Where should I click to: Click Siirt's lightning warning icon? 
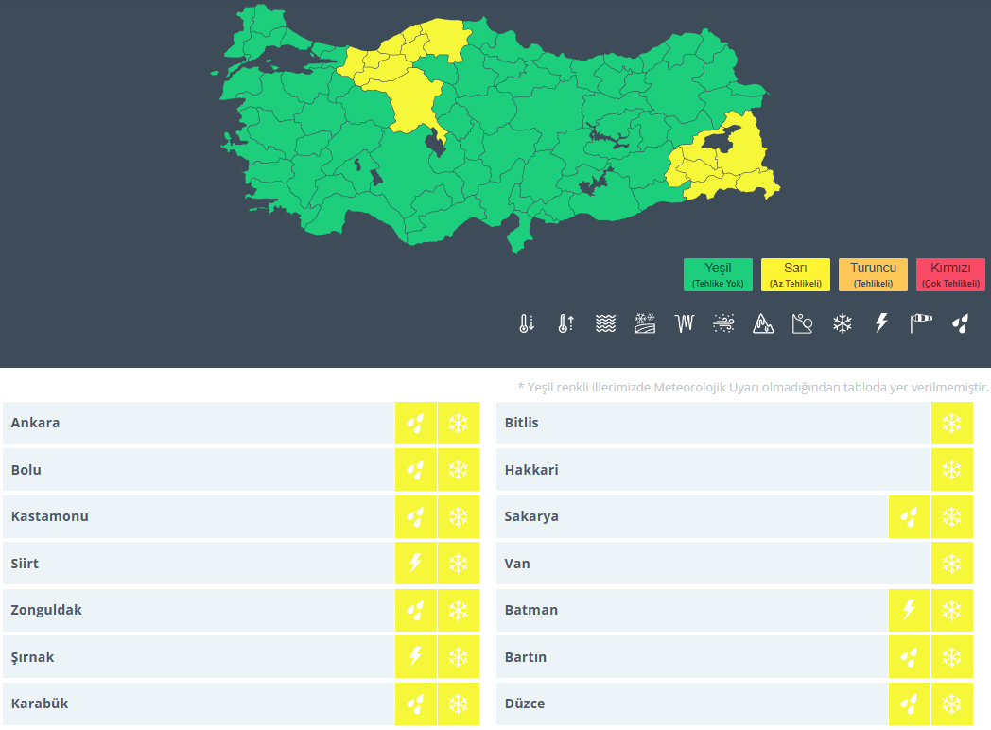[x=415, y=564]
